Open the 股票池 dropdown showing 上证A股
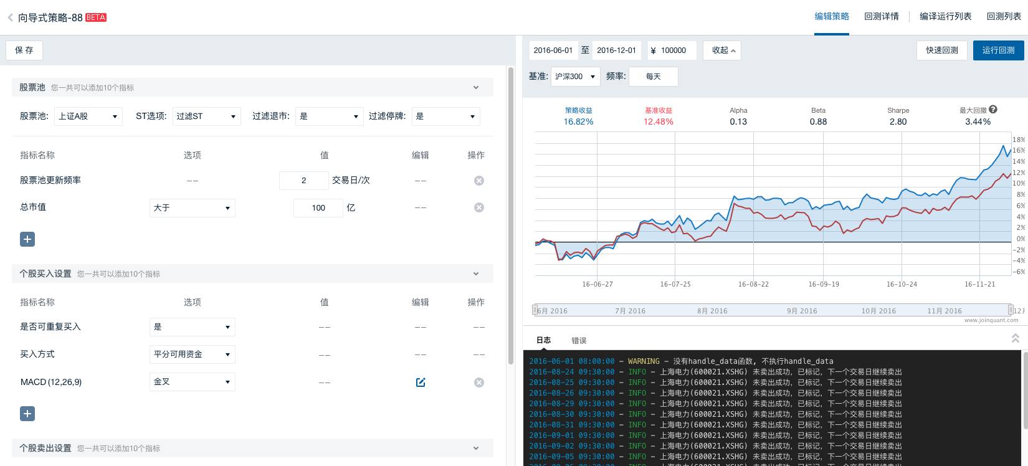Screen dimensions: 1028x466 tap(88, 117)
